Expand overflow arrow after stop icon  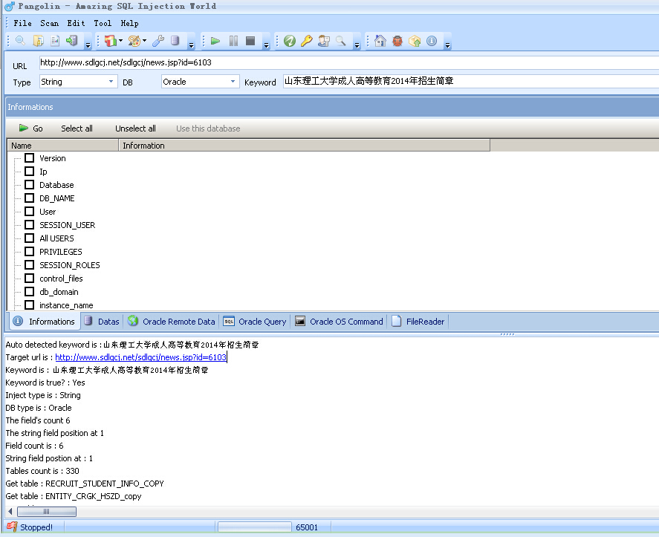click(266, 45)
